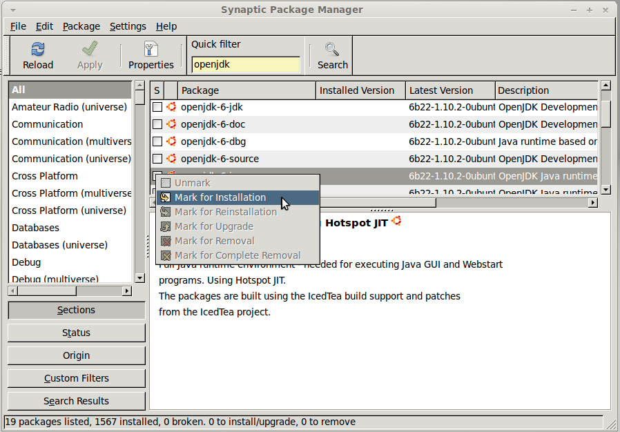This screenshot has height=432, width=620.
Task: Sort by Installed Version column header
Action: [360, 90]
